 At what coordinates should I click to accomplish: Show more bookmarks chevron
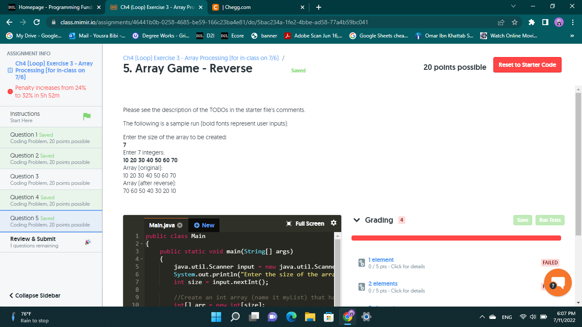point(572,36)
